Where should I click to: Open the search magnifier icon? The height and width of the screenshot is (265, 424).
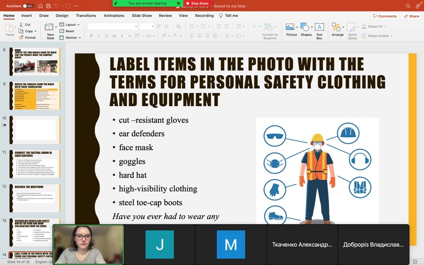408,6
